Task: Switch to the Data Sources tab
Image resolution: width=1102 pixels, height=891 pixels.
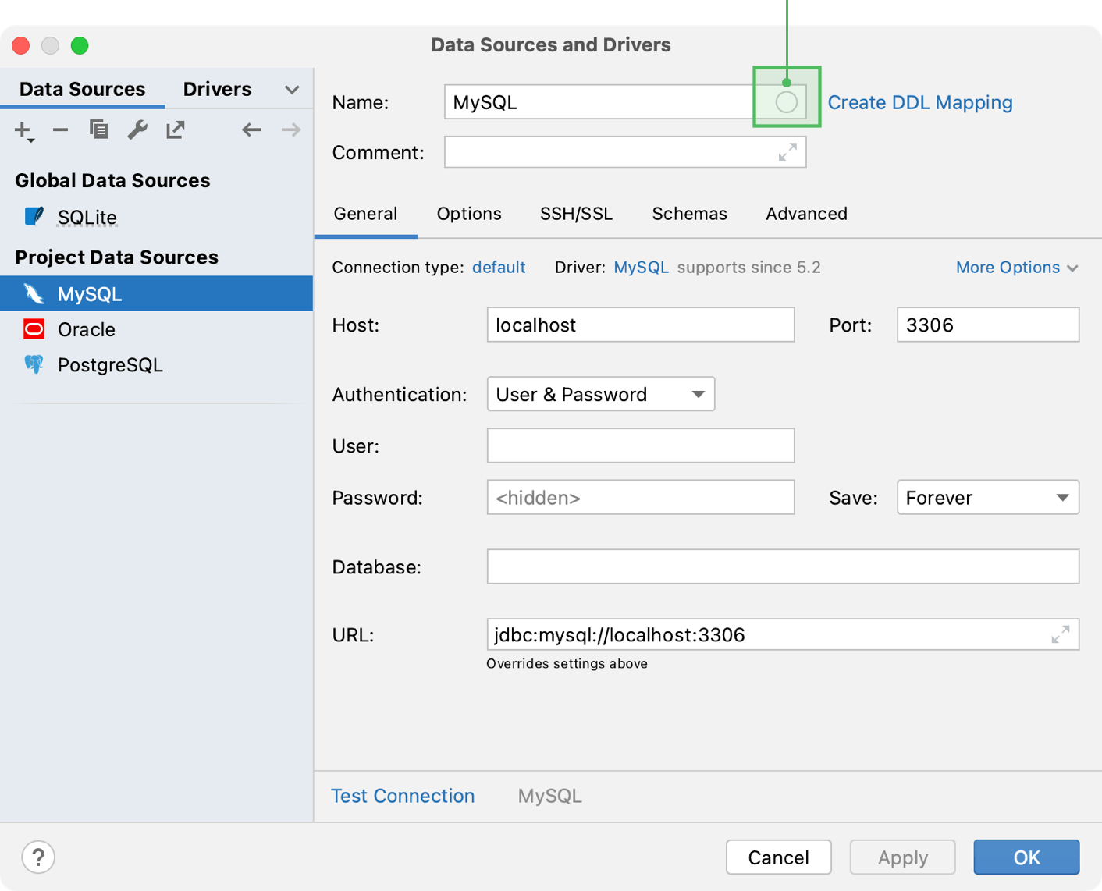Action: pos(82,89)
